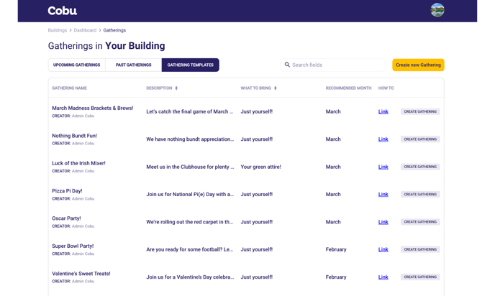Sort by Description column arrows
Image resolution: width=495 pixels, height=296 pixels.
coord(176,88)
